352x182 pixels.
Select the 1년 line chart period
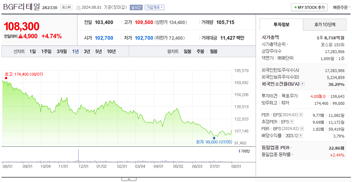coord(75,51)
